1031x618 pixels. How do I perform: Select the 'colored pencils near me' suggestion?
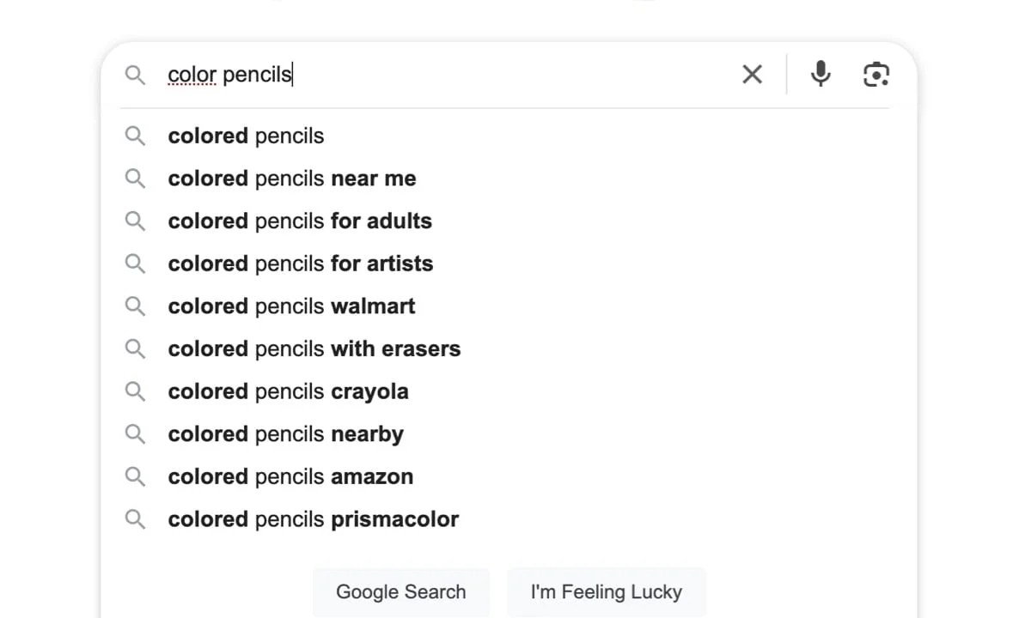(292, 179)
